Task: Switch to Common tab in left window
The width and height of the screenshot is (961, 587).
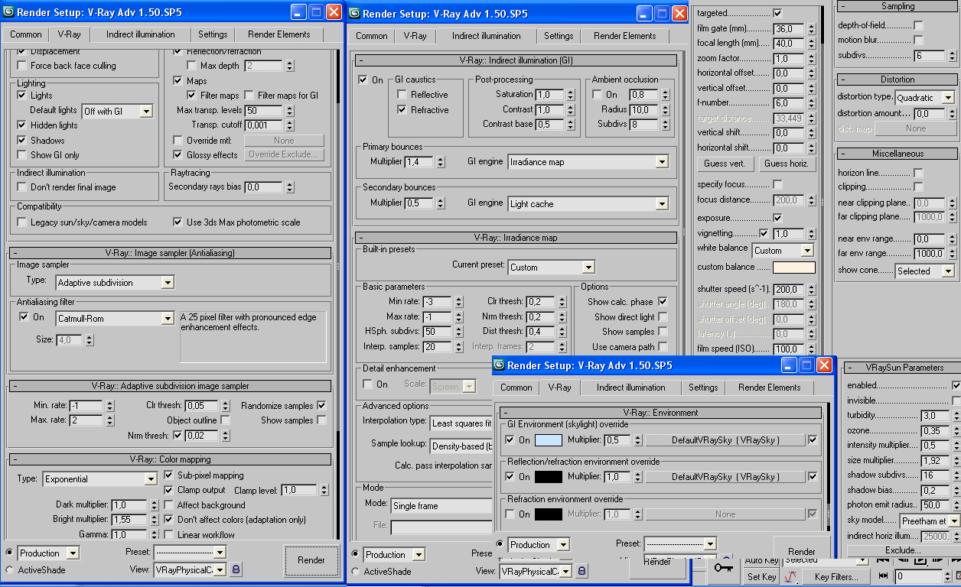Action: point(26,34)
